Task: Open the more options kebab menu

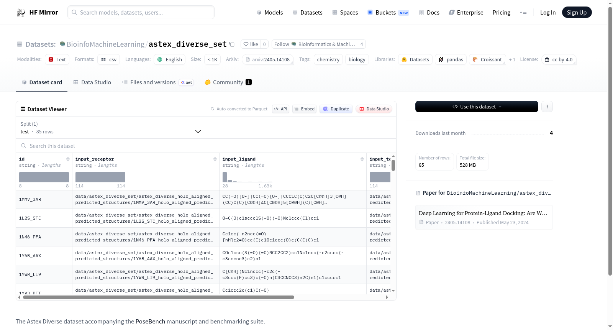Action: tap(547, 107)
